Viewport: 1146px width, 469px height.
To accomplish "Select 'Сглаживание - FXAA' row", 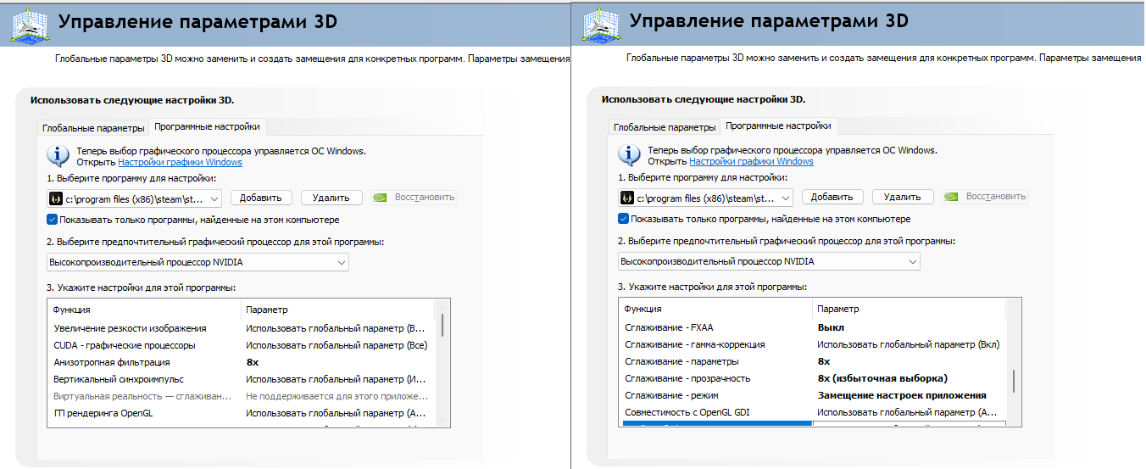I will click(813, 327).
